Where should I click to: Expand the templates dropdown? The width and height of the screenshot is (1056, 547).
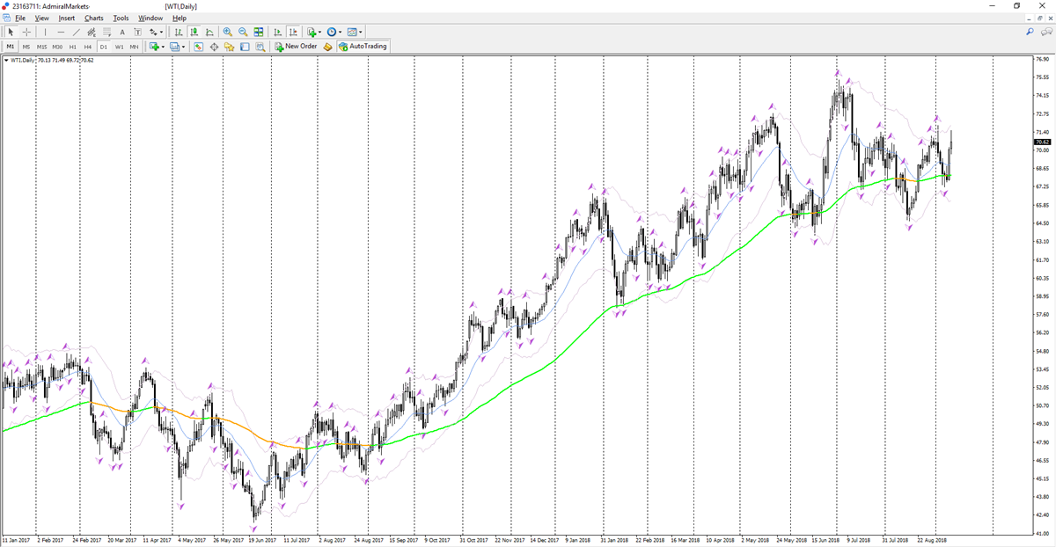(x=361, y=32)
